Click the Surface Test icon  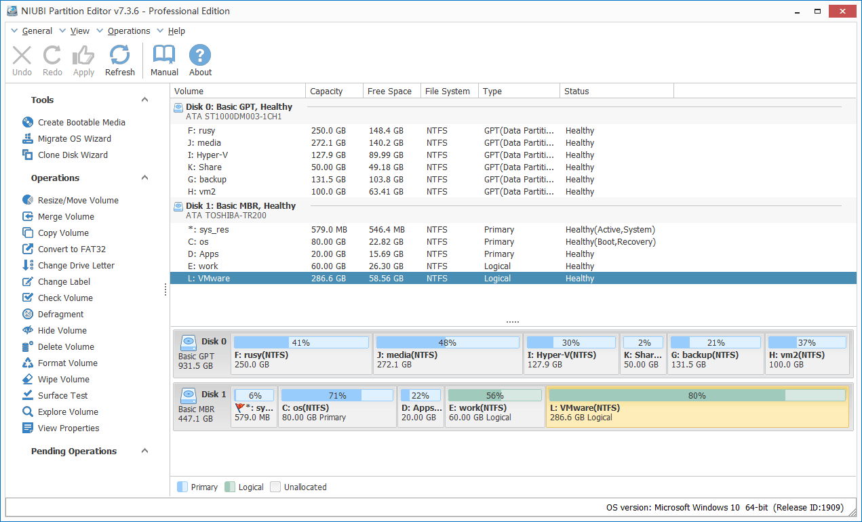[28, 395]
